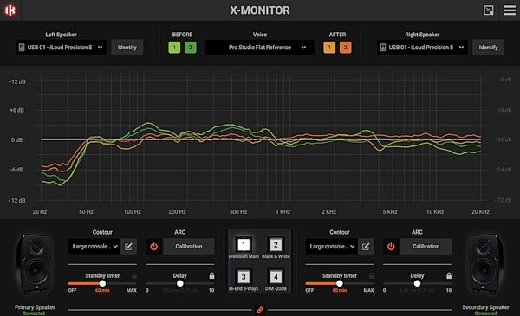Toggle BEFORE curve 1 visibility
Screen dimensions: 520x316
(174, 48)
